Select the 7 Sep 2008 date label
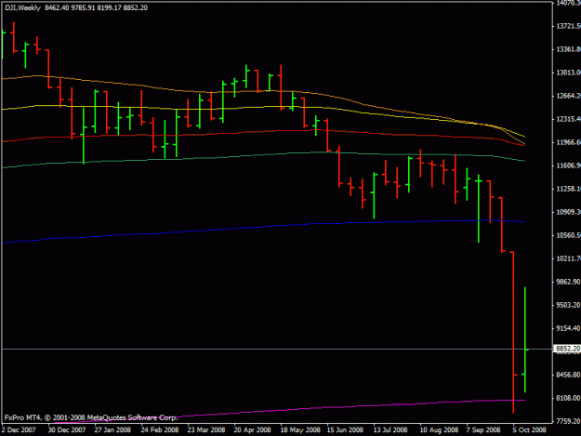 coord(483,429)
